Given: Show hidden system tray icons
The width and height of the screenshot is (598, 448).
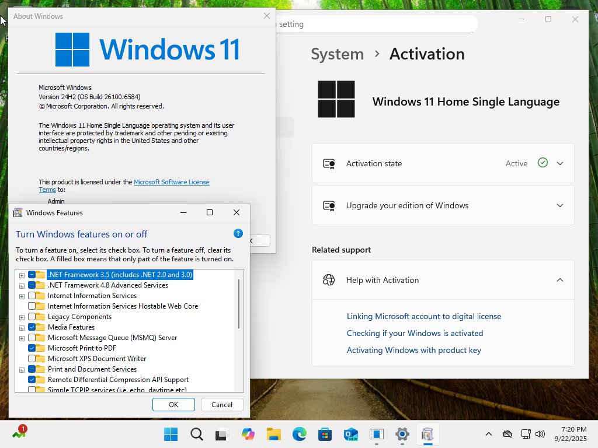Looking at the screenshot, I should [489, 434].
